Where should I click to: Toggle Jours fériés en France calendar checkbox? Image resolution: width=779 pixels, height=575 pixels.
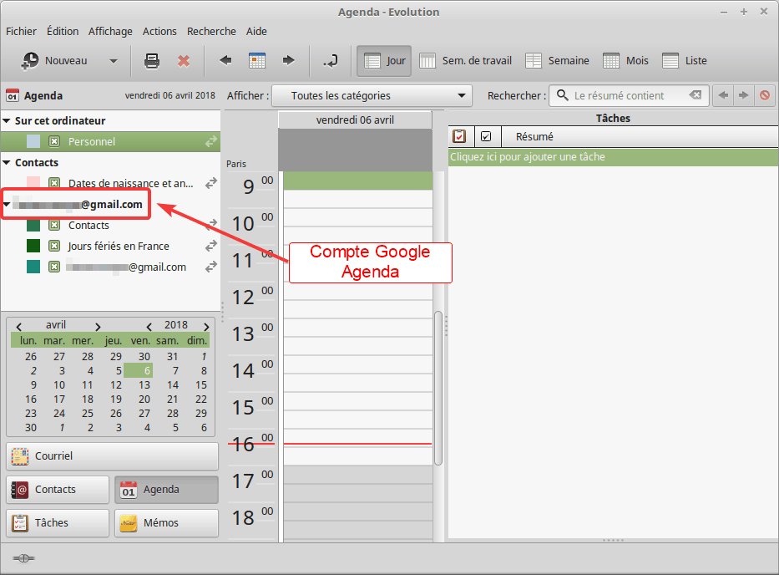tap(54, 247)
